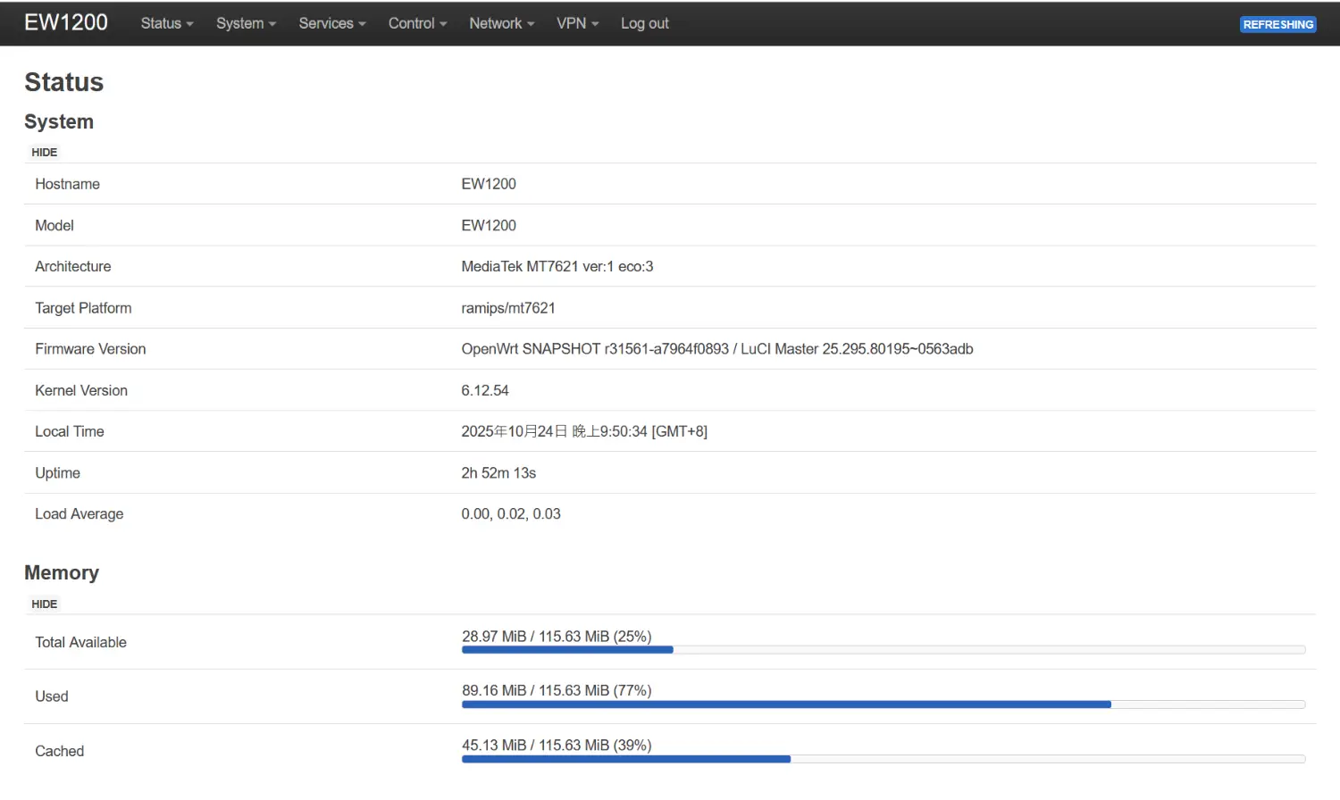Click the Local Time date value
The height and width of the screenshot is (800, 1340).
[x=583, y=431]
